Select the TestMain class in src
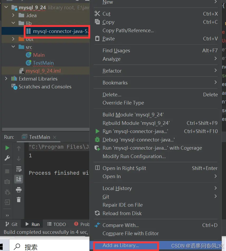 (40, 63)
